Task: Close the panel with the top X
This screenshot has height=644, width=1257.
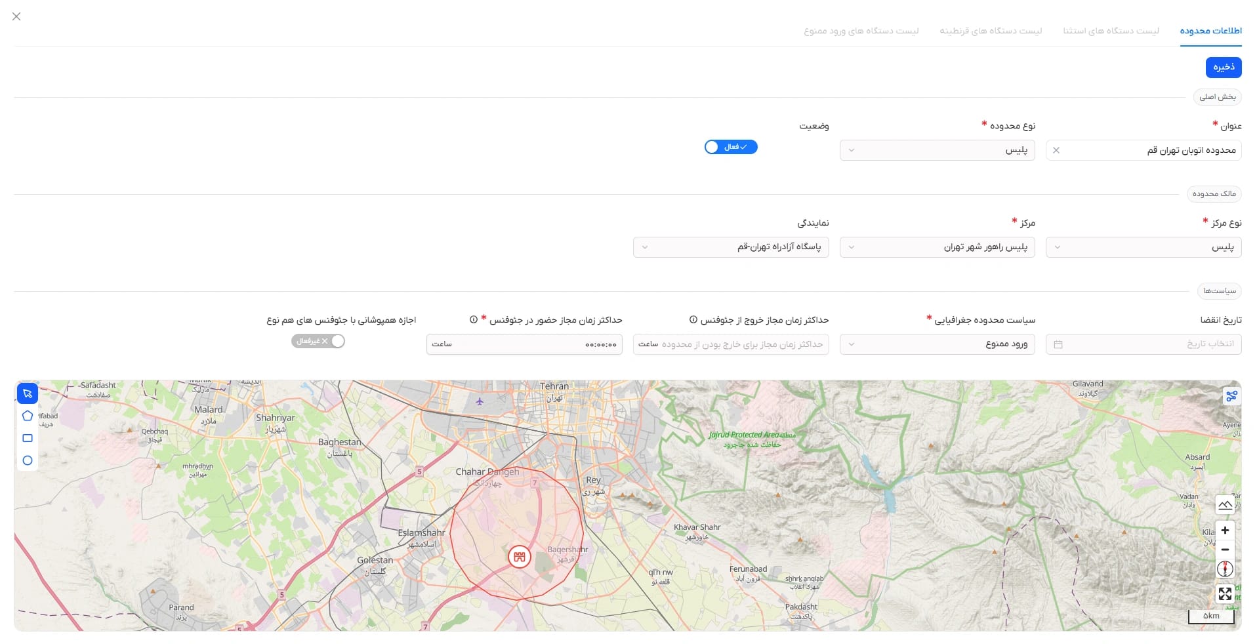Action: [x=16, y=16]
